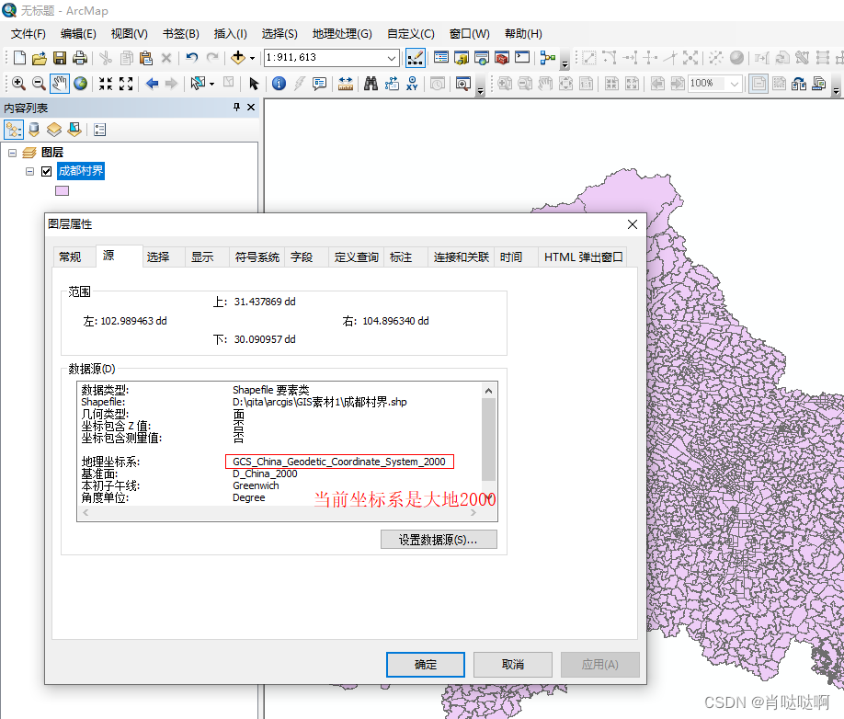Click the data source list scroll-up arrow
Viewport: 844px width, 719px height.
click(489, 391)
